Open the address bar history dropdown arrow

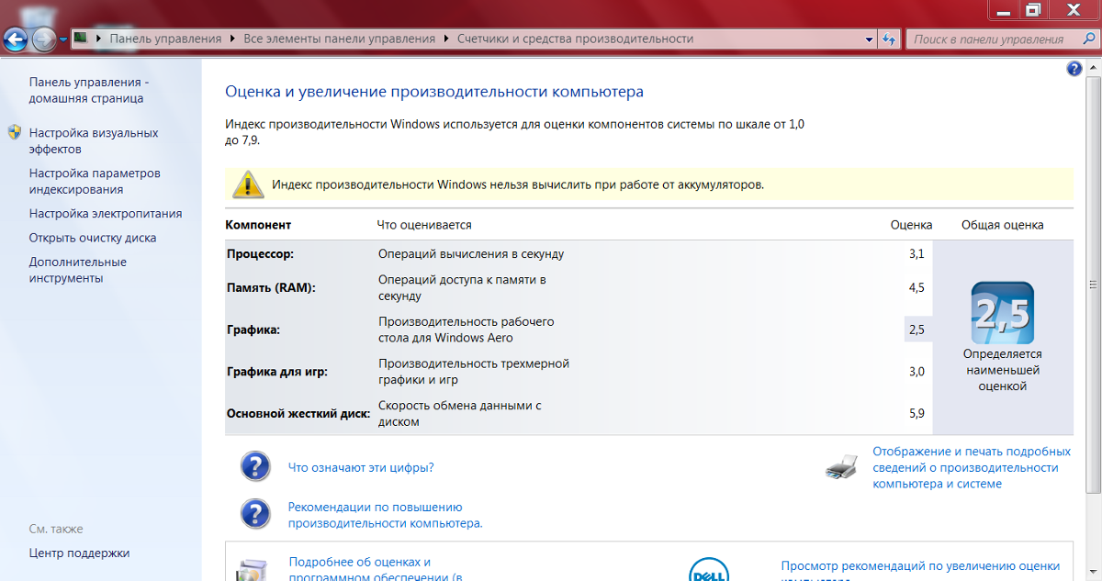pyautogui.click(x=870, y=39)
